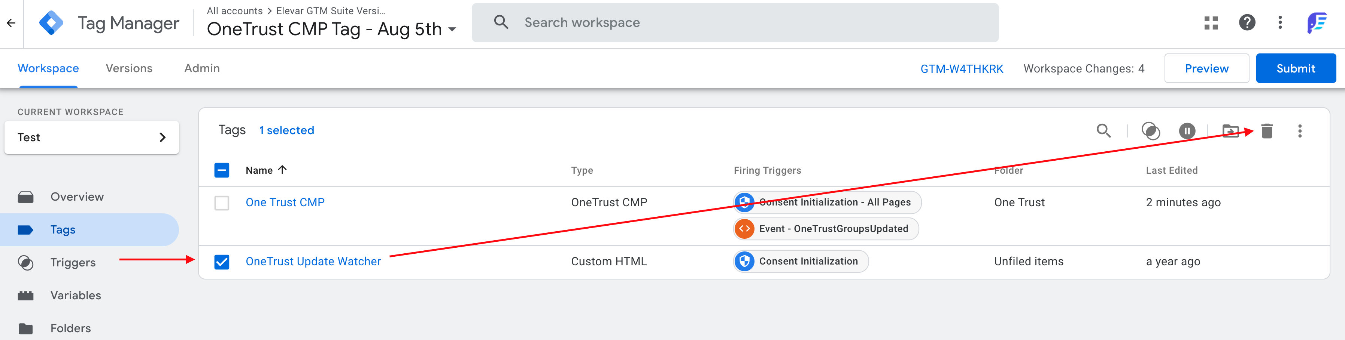
Task: Click the overlapping-circles icon in Tags toolbar
Action: [1150, 131]
